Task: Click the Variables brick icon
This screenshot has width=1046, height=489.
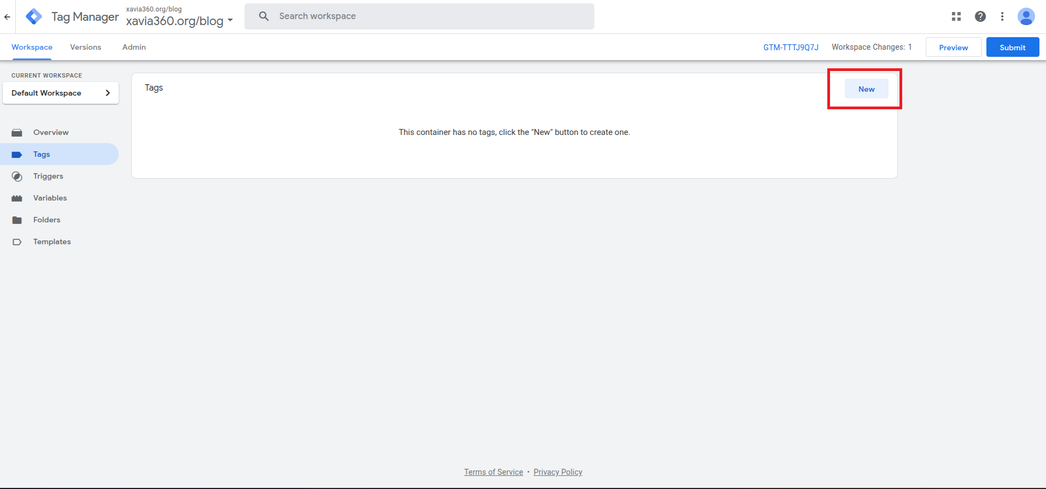Action: [17, 198]
